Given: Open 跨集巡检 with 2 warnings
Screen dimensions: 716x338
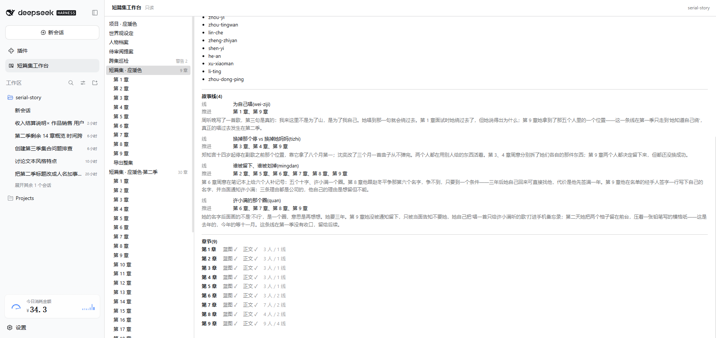Looking at the screenshot, I should pos(148,61).
